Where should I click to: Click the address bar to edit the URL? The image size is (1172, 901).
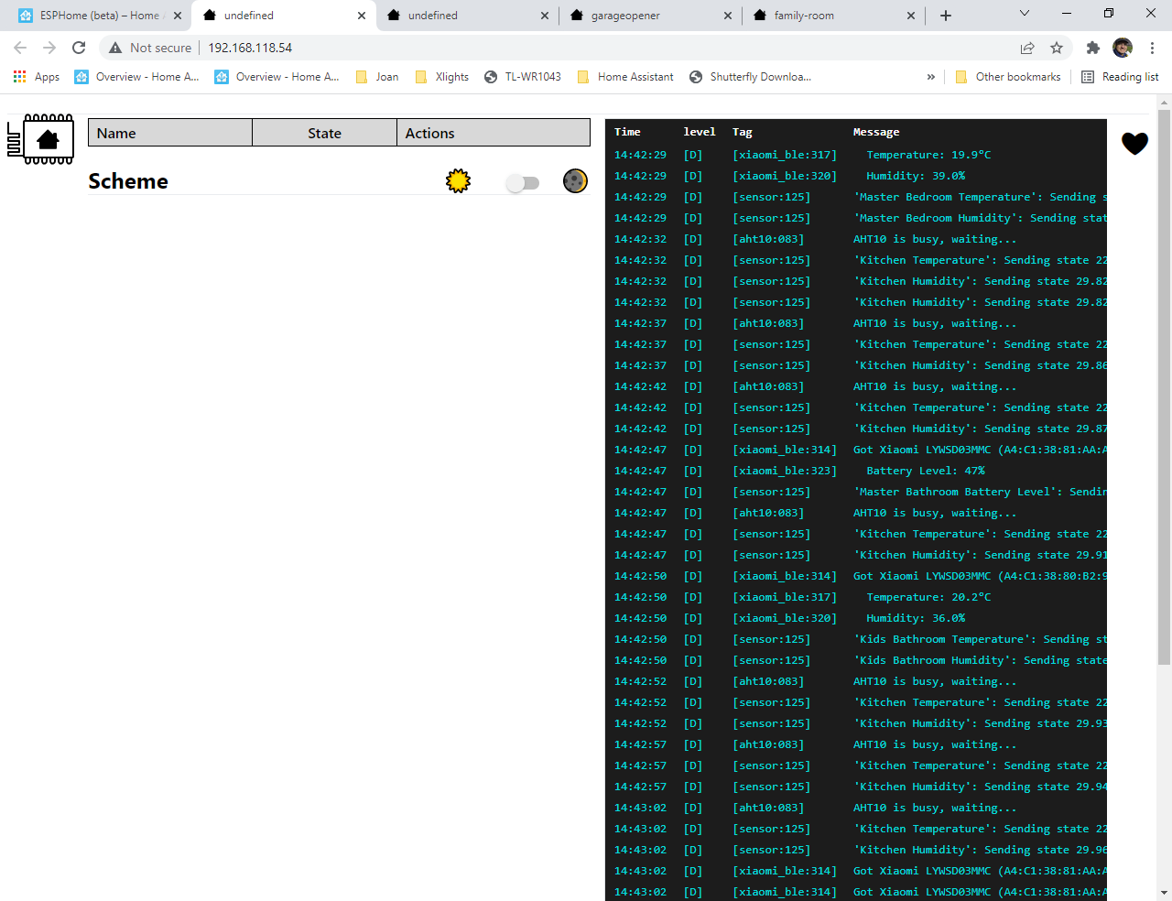click(x=366, y=48)
